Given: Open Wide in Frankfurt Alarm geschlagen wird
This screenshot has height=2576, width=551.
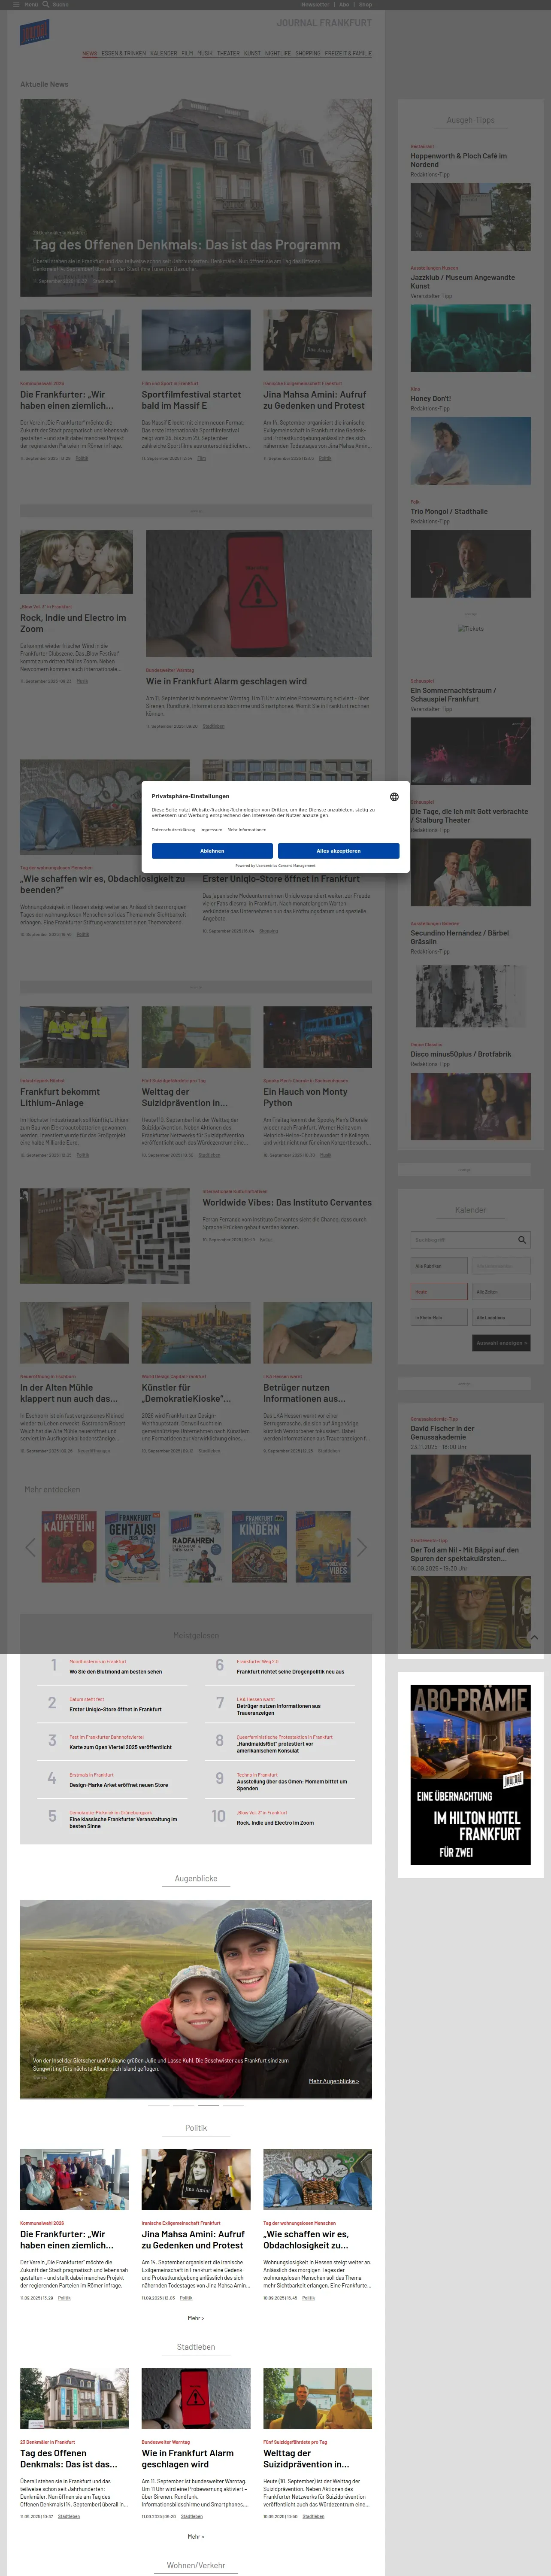Looking at the screenshot, I should click(x=226, y=681).
